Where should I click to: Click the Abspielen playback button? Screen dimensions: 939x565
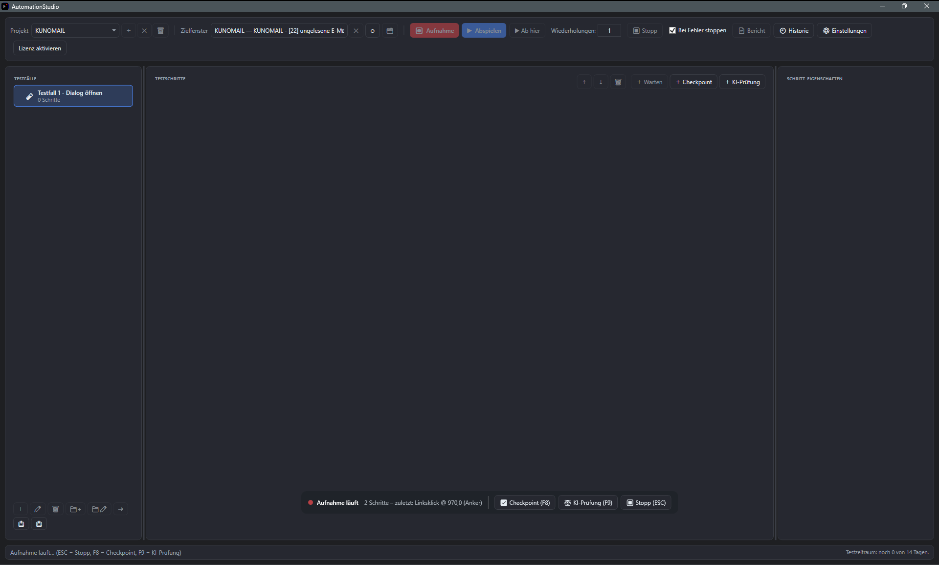click(484, 31)
